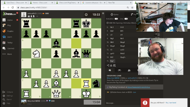
Task: Click the white king on g1
Action: click(86, 93)
